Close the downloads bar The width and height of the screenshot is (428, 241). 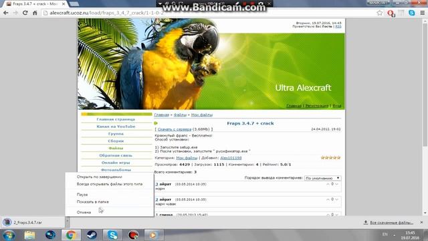pos(421,222)
